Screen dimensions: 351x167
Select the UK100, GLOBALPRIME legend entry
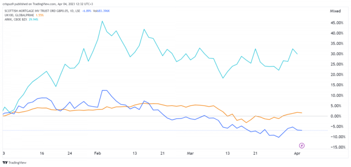coord(19,15)
